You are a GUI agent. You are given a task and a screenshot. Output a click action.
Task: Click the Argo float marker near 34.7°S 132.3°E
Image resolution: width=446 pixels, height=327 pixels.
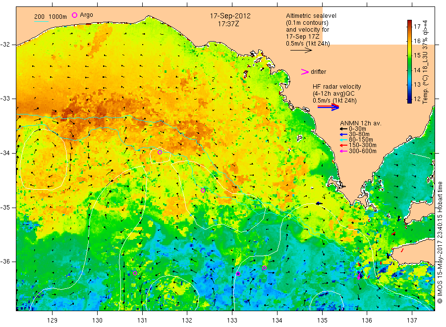point(203,191)
